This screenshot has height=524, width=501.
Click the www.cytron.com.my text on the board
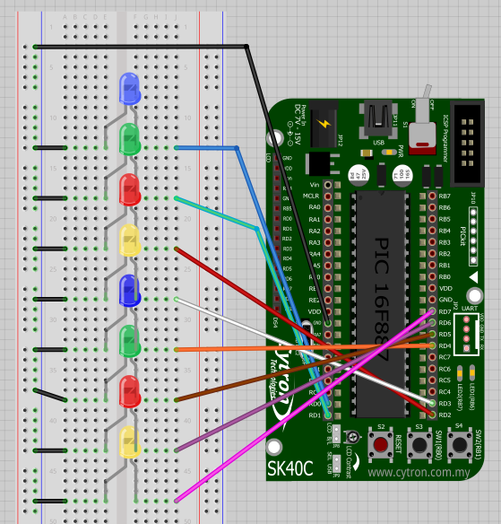(419, 472)
